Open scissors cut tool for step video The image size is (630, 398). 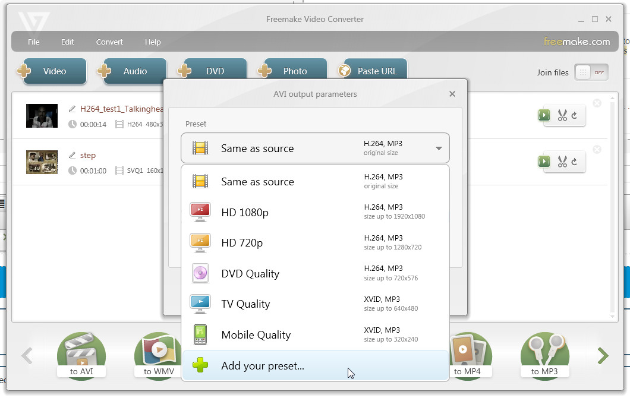point(562,162)
